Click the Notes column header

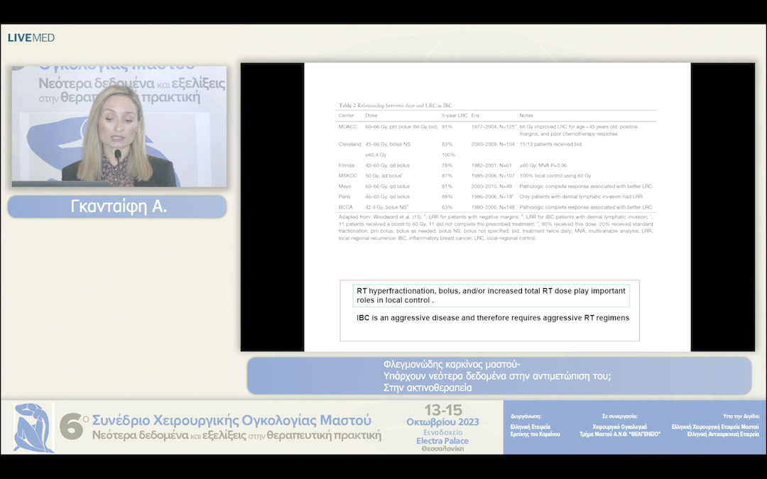point(526,115)
